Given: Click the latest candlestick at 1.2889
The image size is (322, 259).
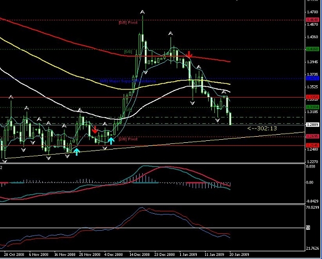Looking at the screenshot, I should [x=230, y=119].
